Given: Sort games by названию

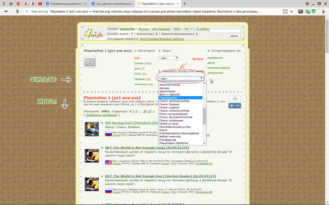Looking at the screenshot, I should coord(215,58).
